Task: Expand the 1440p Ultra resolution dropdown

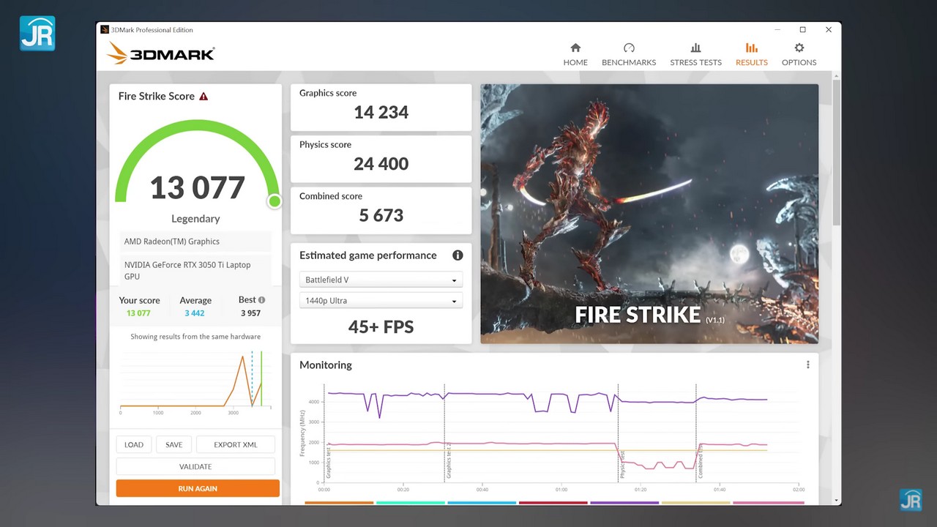Action: [381, 301]
